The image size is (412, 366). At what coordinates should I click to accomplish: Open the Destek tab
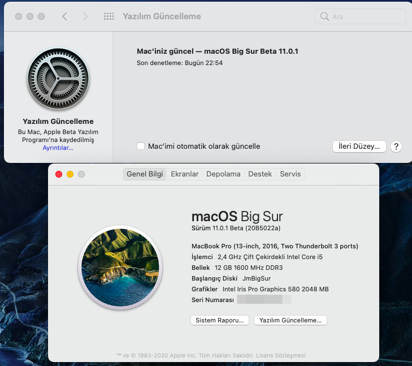(x=260, y=174)
